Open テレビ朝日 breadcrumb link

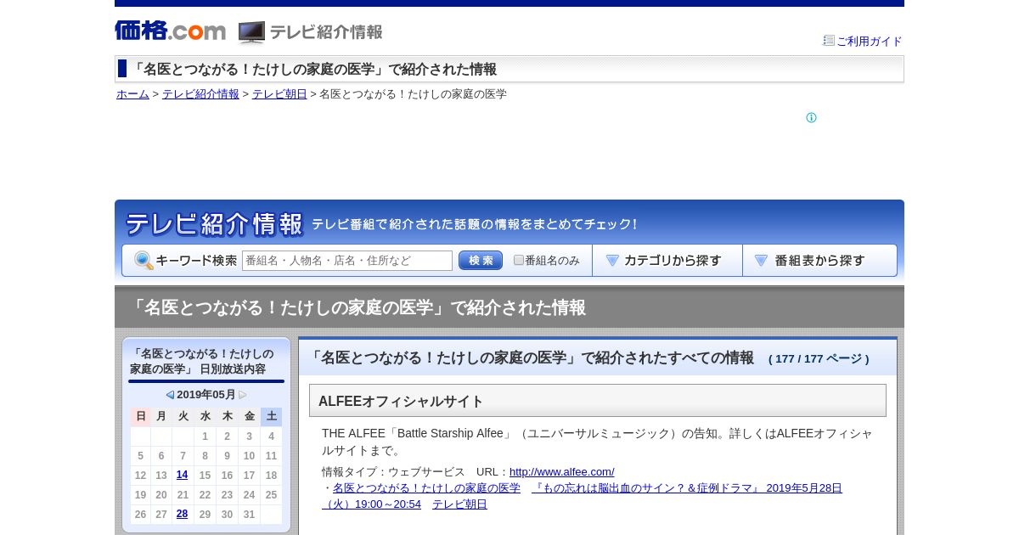click(279, 94)
